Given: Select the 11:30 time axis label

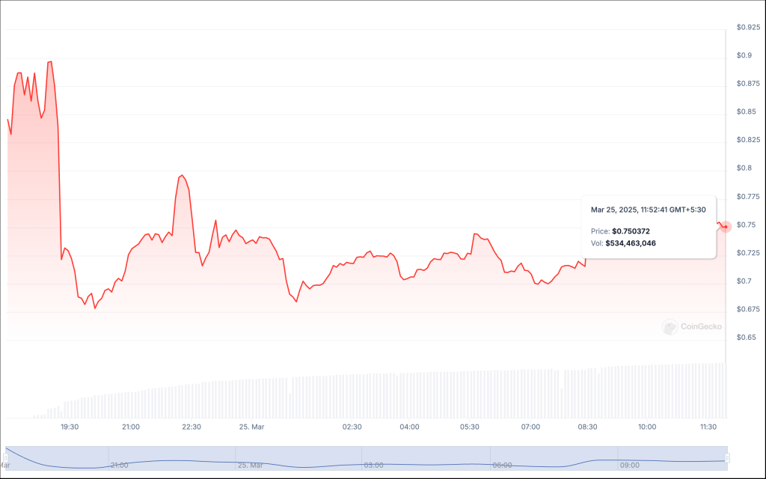Looking at the screenshot, I should click(708, 427).
